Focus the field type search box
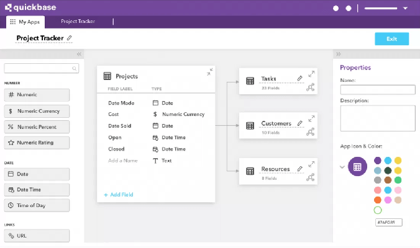This screenshot has width=420, height=248. click(41, 68)
